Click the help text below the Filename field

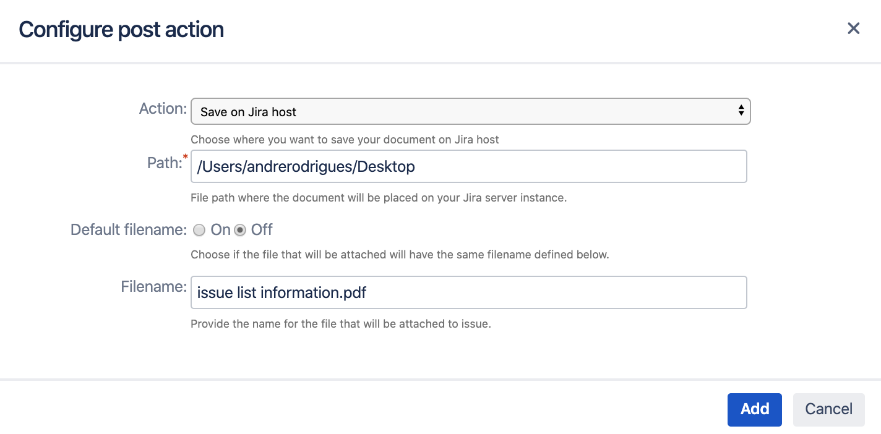[340, 324]
